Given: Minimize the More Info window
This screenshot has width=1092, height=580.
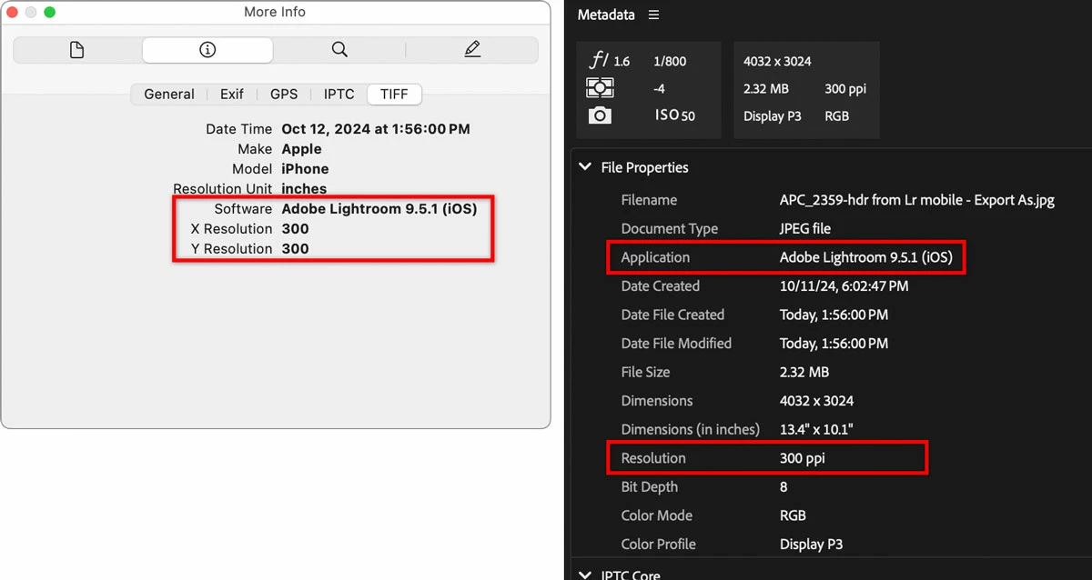Looking at the screenshot, I should pos(32,12).
